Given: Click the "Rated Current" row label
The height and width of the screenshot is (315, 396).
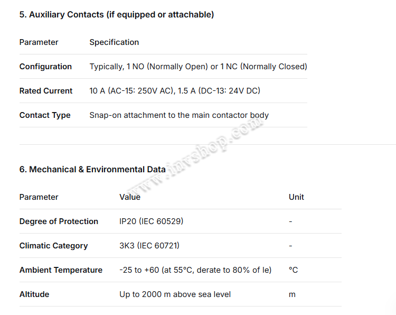Looking at the screenshot, I should 46,91.
